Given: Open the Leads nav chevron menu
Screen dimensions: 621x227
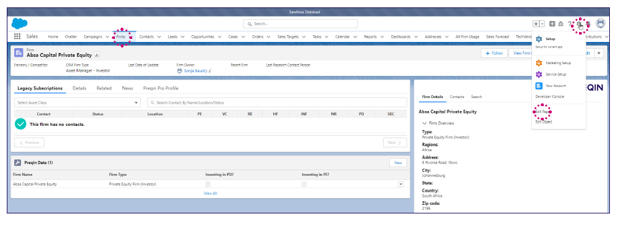Looking at the screenshot, I should (182, 37).
